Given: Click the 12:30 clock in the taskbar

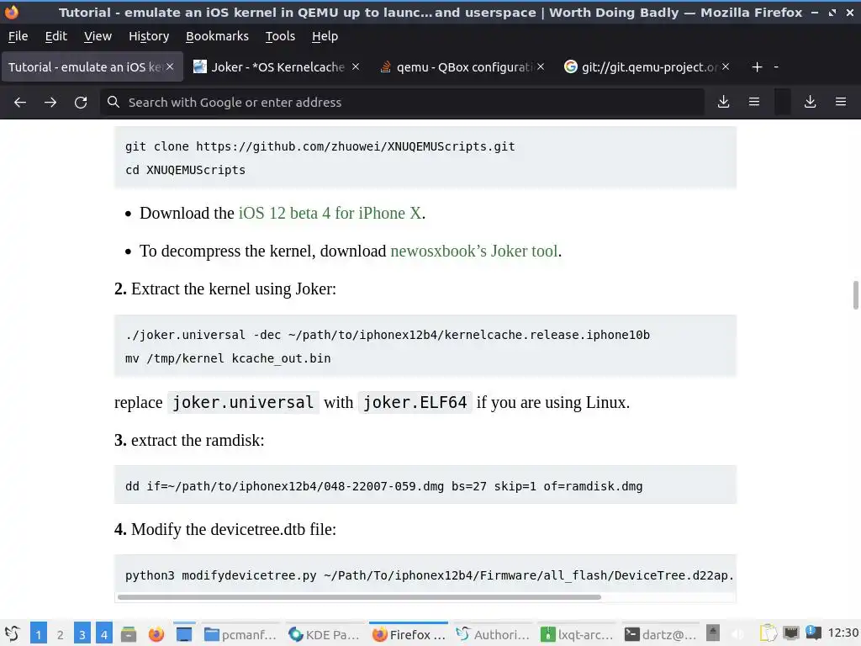Looking at the screenshot, I should point(843,633).
